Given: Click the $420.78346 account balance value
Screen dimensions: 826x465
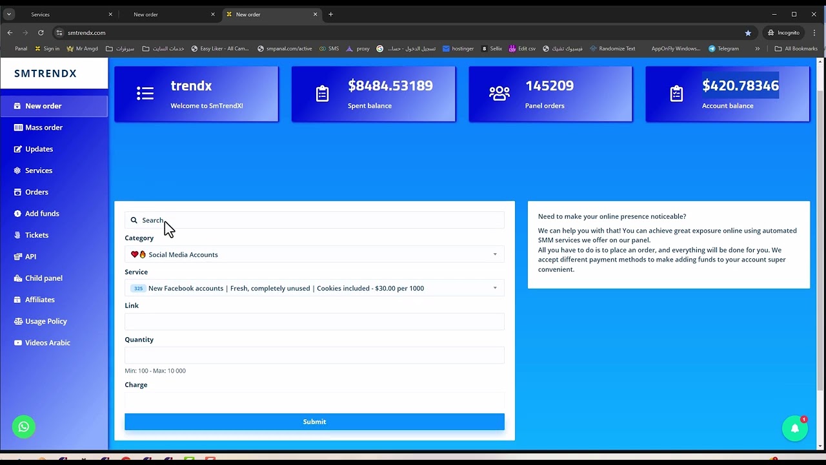Looking at the screenshot, I should click(x=740, y=85).
